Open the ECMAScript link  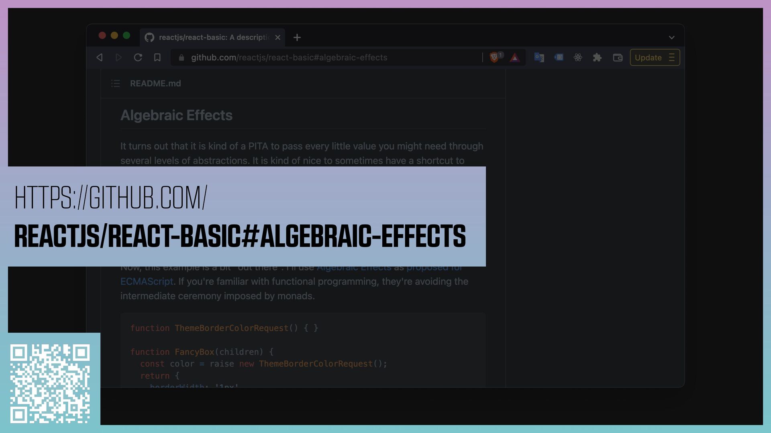coord(147,281)
